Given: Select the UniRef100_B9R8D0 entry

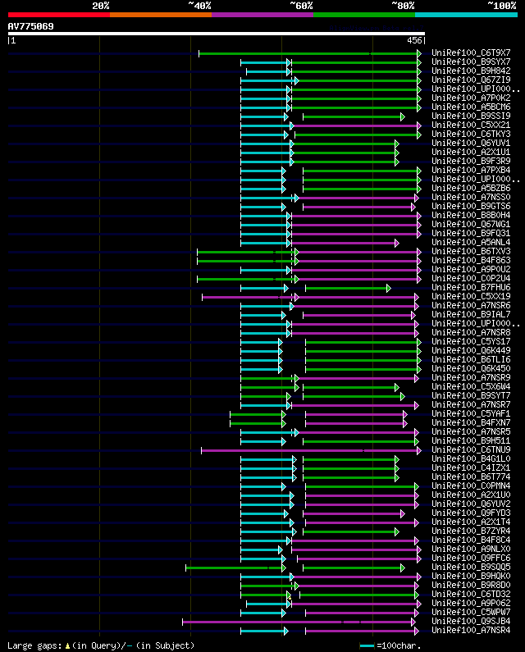Looking at the screenshot, I should click(x=471, y=585).
